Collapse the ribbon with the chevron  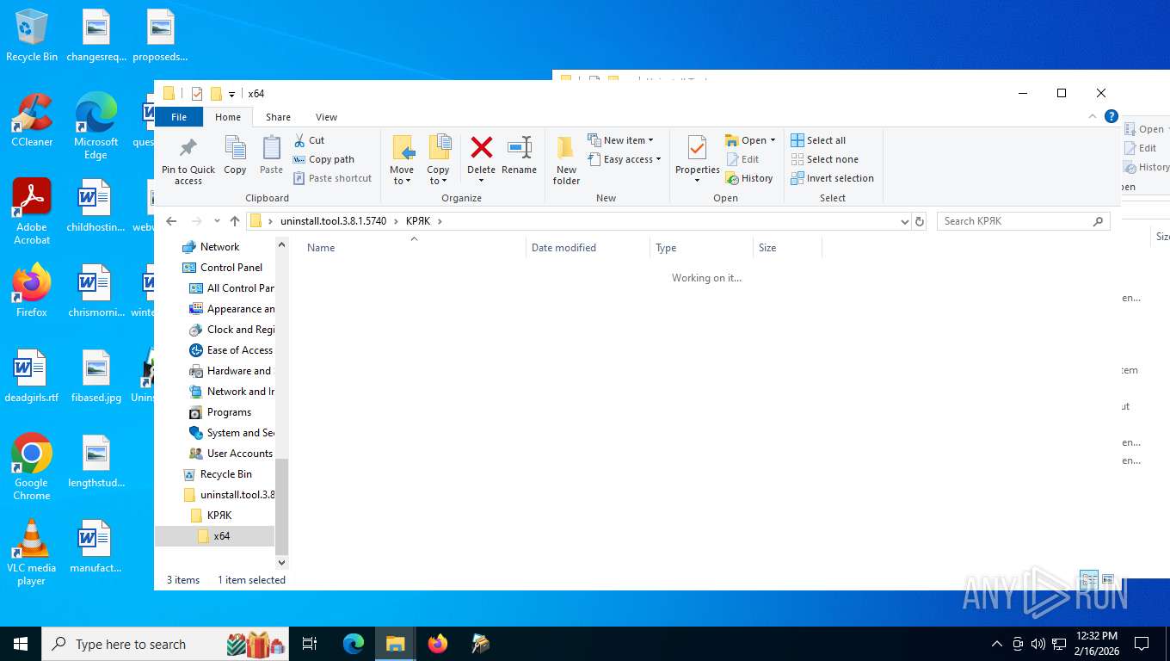point(1093,116)
